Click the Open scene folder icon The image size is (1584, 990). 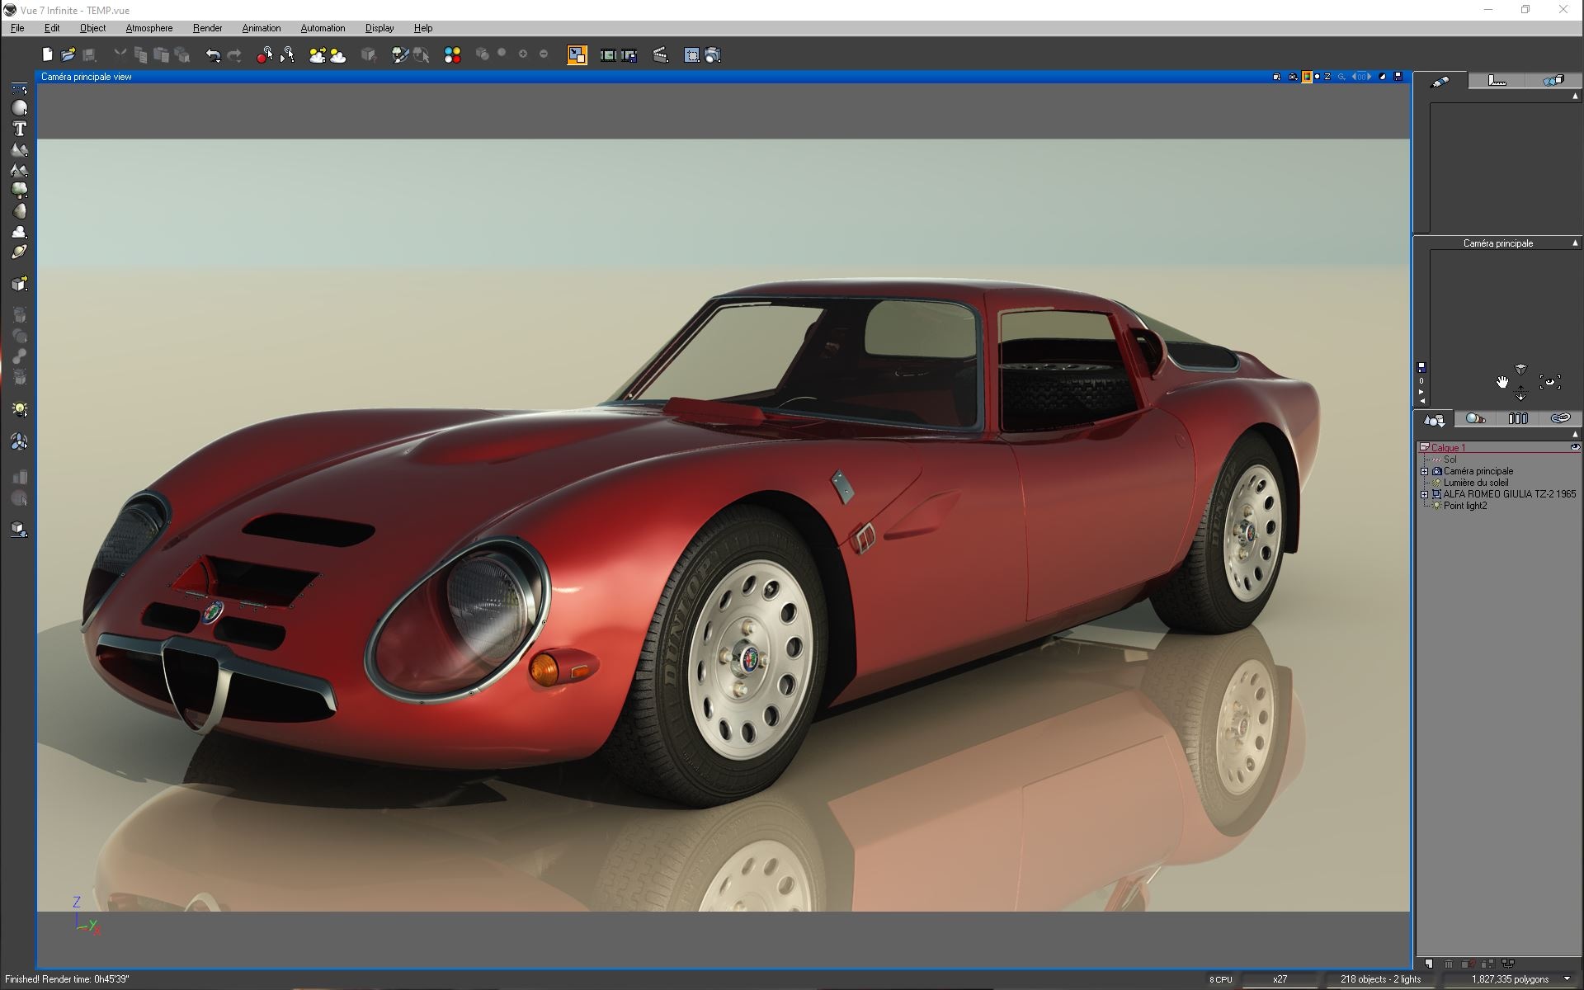pos(68,55)
